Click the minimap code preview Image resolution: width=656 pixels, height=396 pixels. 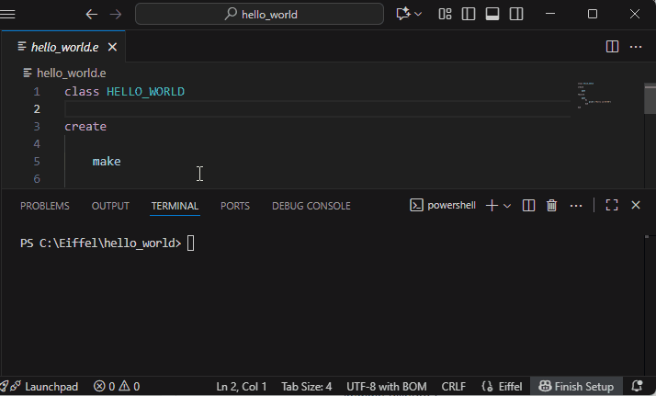coord(594,96)
